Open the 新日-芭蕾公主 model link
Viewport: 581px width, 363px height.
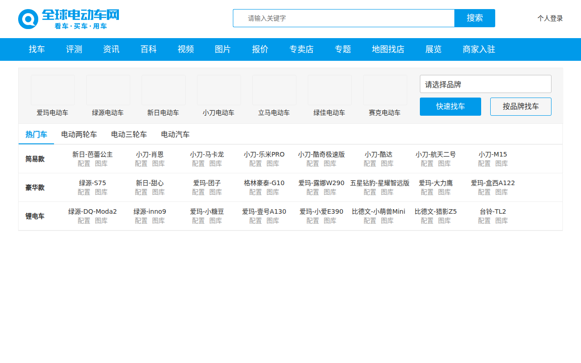(x=93, y=154)
